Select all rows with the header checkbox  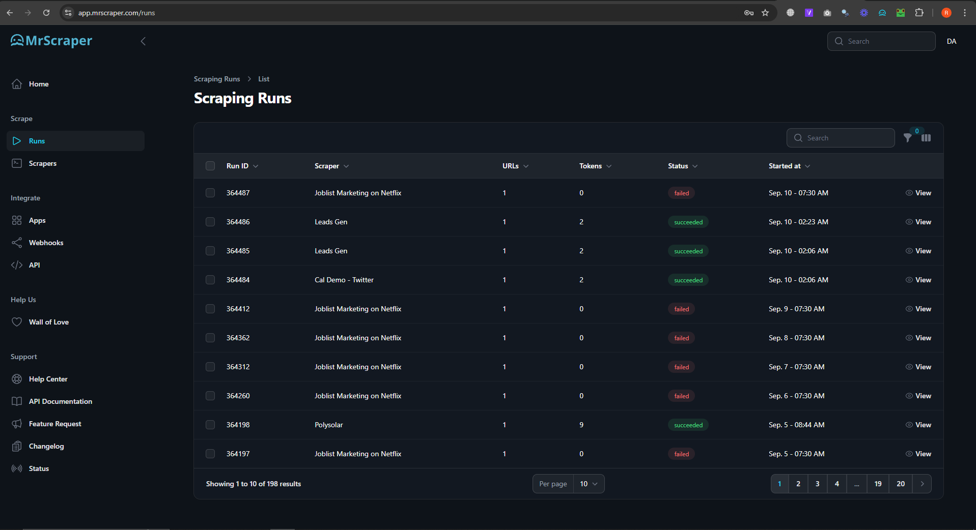pyautogui.click(x=210, y=166)
